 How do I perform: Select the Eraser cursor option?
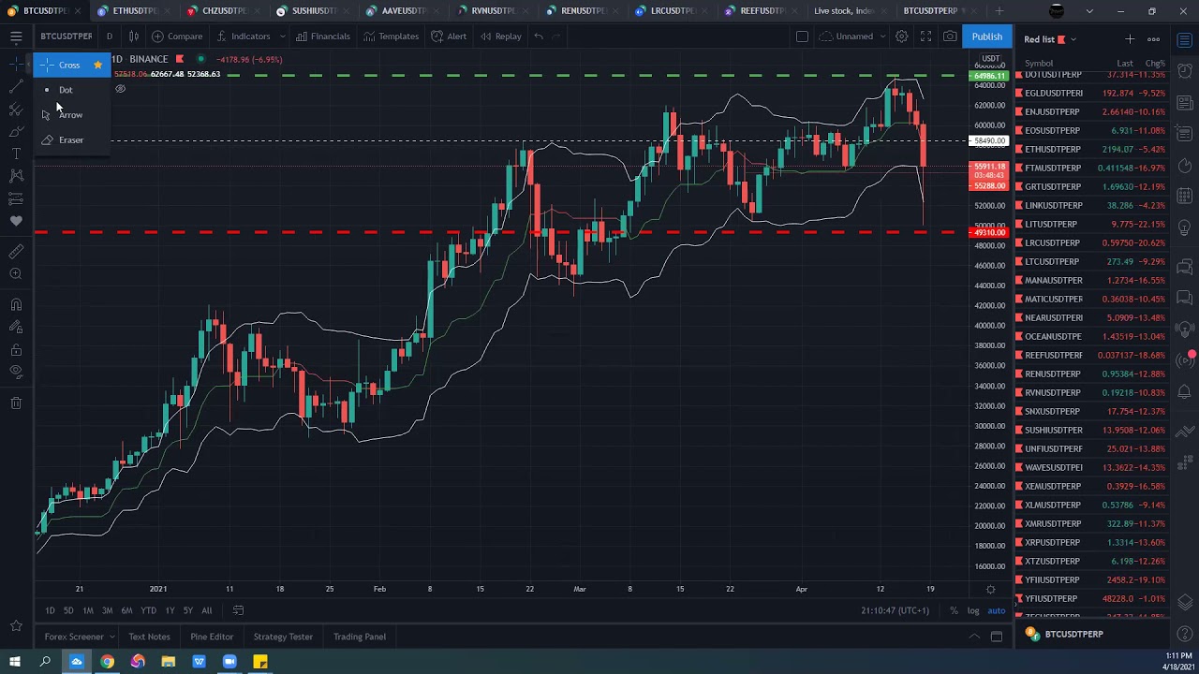point(70,139)
